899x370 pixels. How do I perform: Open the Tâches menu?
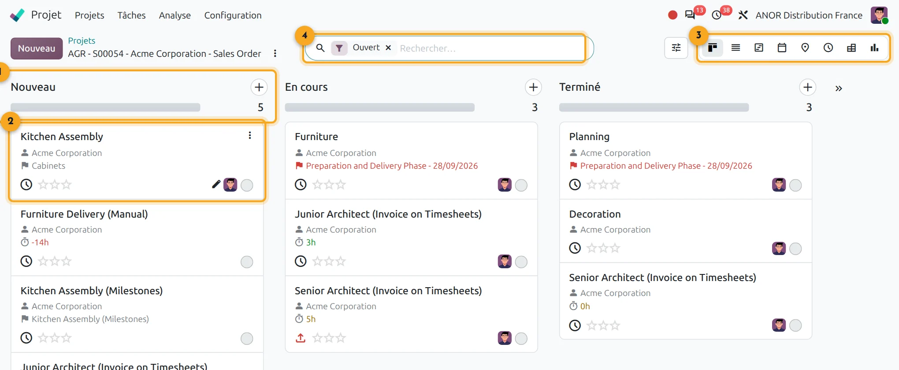click(131, 15)
